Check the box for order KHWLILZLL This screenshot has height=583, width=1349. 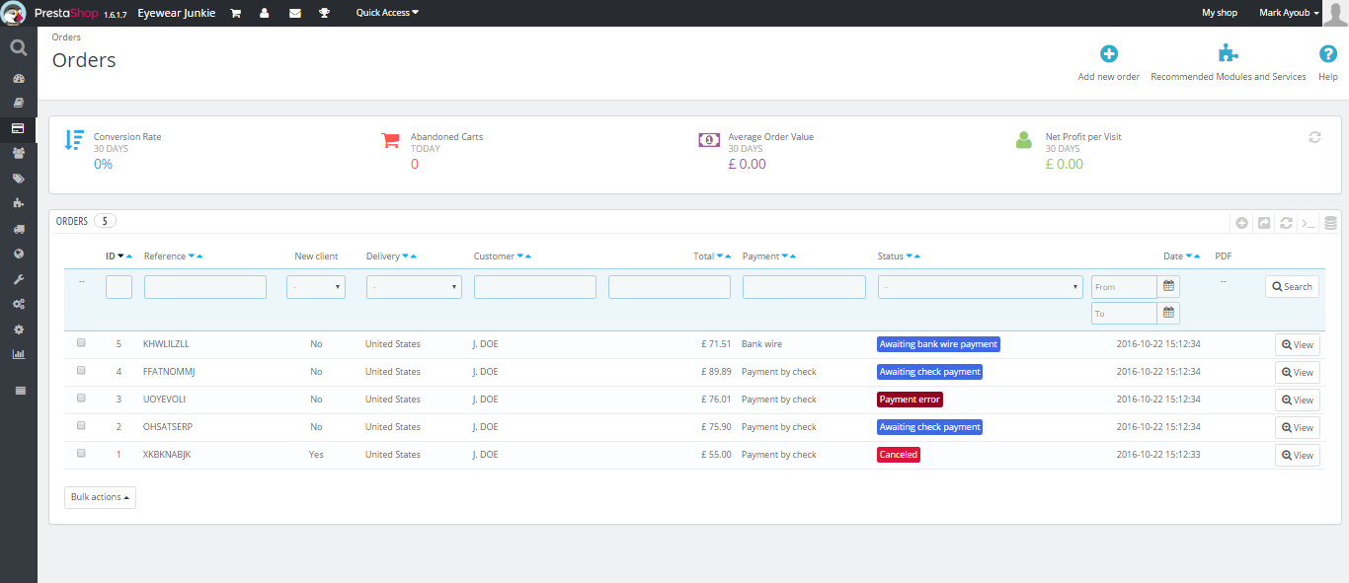click(81, 343)
